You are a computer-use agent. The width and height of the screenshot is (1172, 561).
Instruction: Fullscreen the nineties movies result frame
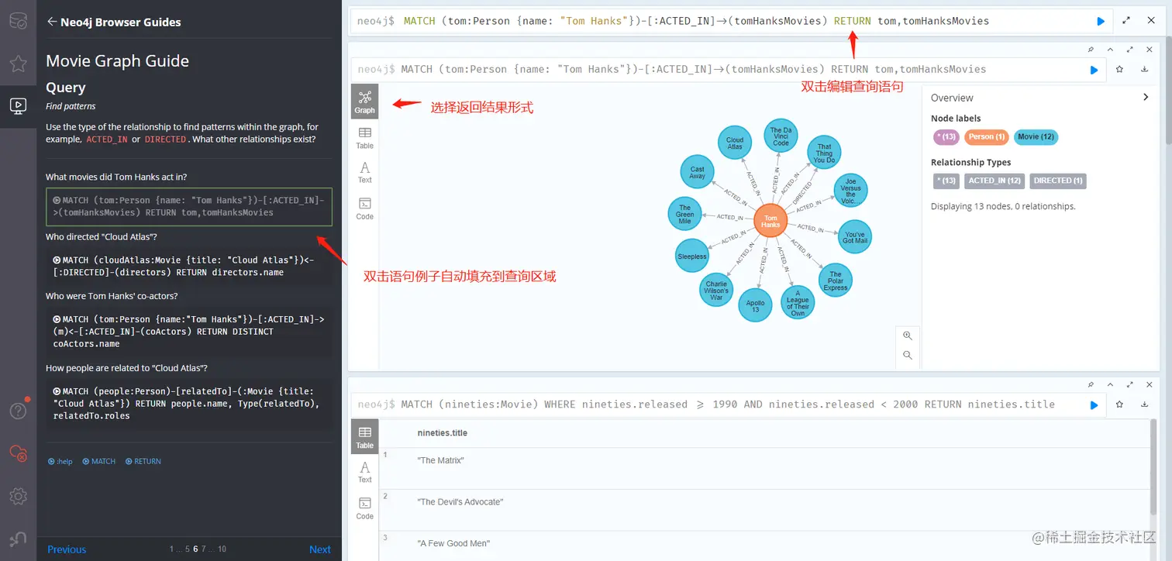coord(1130,384)
